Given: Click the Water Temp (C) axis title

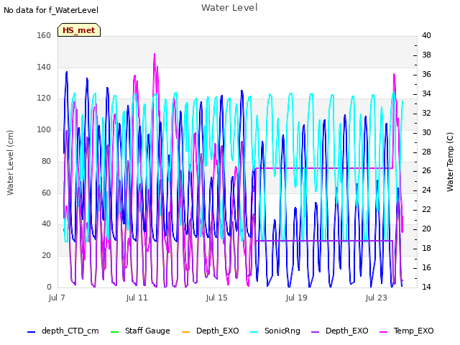Looking at the screenshot, I should 450,162.
